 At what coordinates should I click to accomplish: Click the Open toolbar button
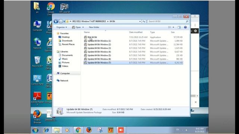(77, 27)
